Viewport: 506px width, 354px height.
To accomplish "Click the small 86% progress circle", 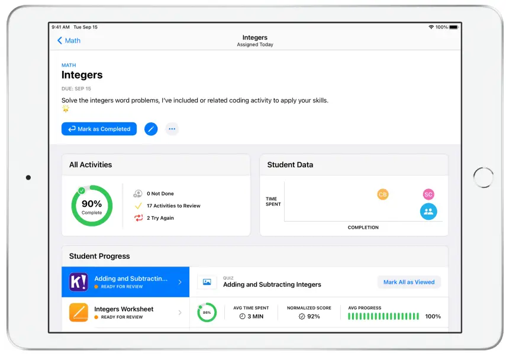I will point(207,312).
